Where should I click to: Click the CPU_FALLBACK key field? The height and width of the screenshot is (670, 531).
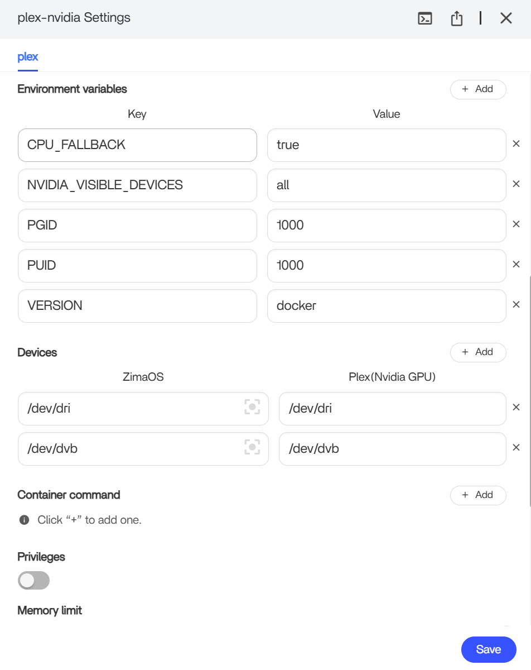click(x=137, y=145)
